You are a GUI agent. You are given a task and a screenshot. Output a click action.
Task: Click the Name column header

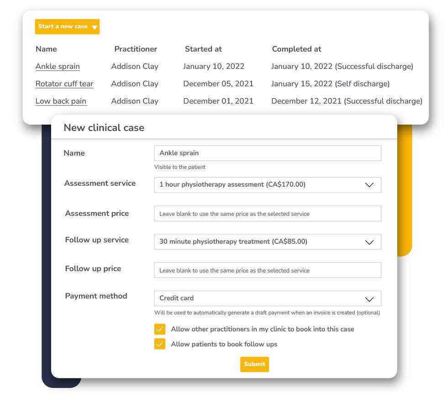[x=46, y=49]
